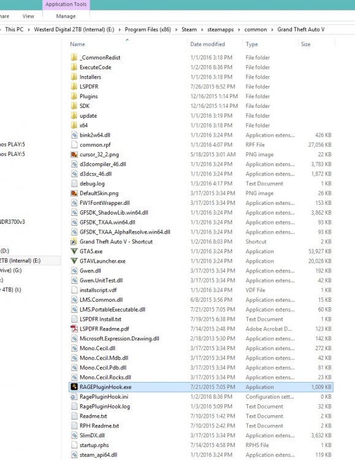Expand arrow after Westerd Digital 2TB breadcrumb
Image resolution: width=355 pixels, height=460 pixels.
tap(120, 29)
